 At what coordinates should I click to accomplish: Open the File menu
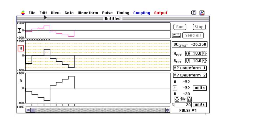pos(32,13)
